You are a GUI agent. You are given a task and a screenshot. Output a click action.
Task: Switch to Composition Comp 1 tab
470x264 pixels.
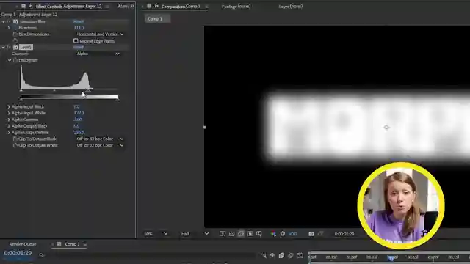click(x=181, y=7)
